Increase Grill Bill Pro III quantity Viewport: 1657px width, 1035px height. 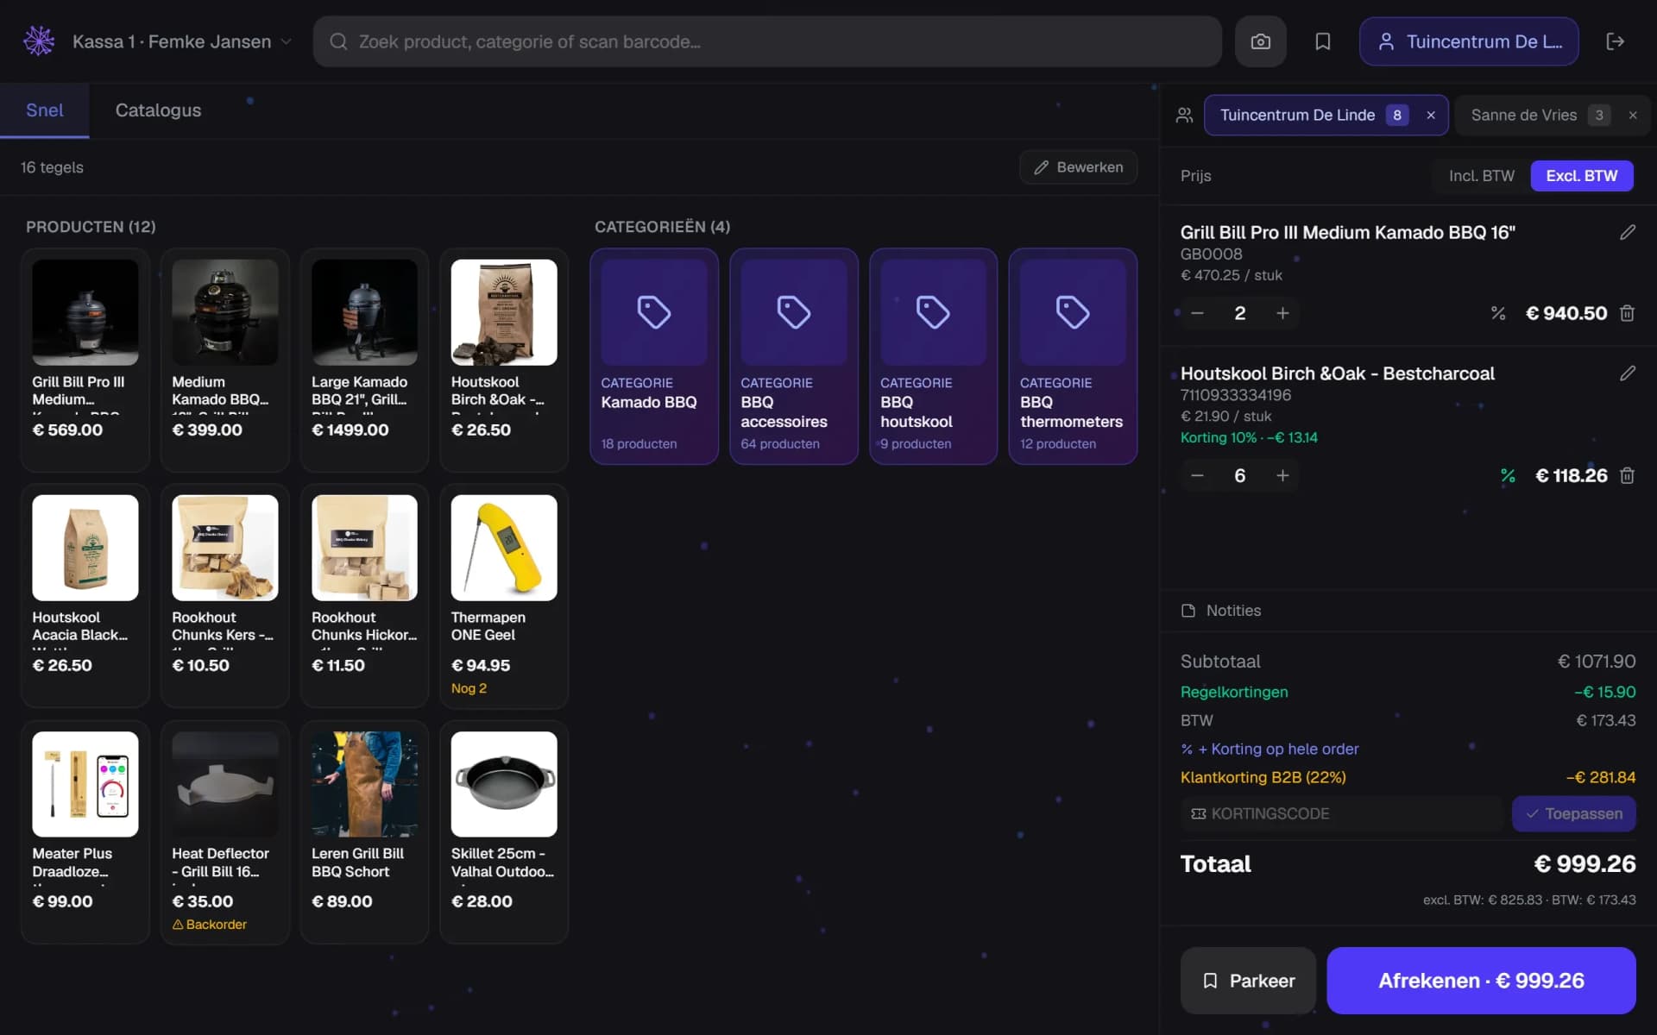coord(1282,313)
